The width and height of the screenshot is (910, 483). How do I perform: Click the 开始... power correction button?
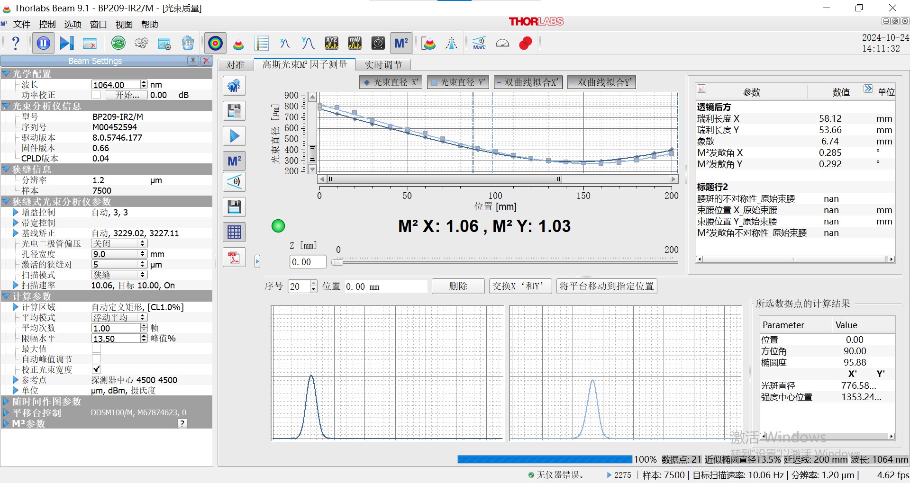pos(127,95)
